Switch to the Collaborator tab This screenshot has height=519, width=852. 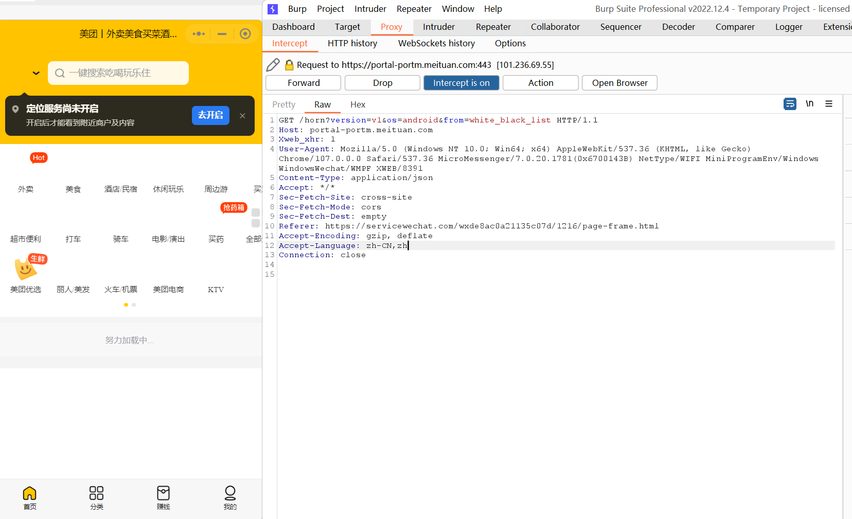tap(555, 27)
